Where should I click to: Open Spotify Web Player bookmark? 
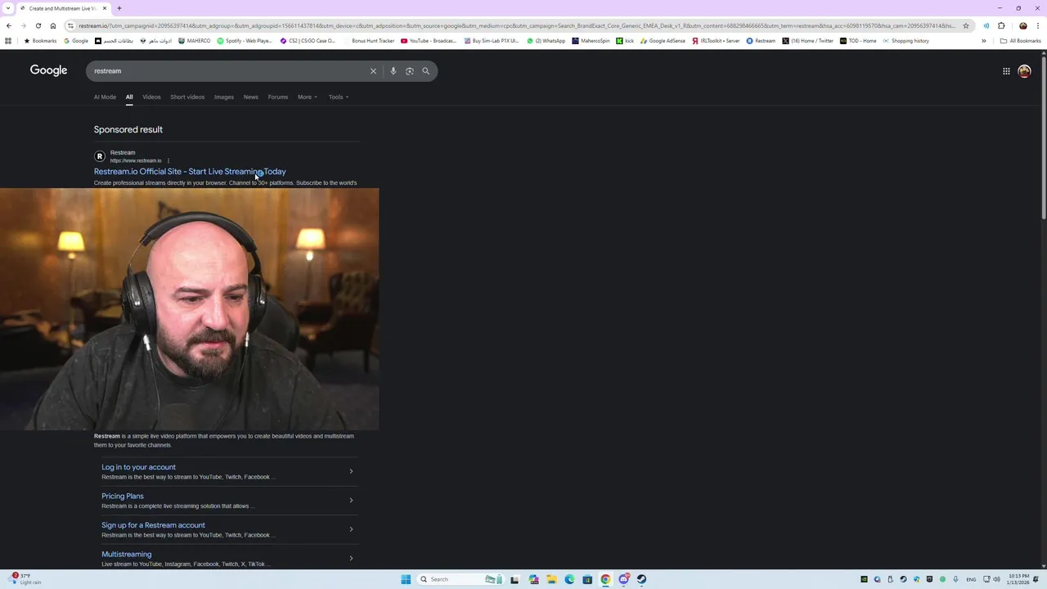[x=244, y=41]
